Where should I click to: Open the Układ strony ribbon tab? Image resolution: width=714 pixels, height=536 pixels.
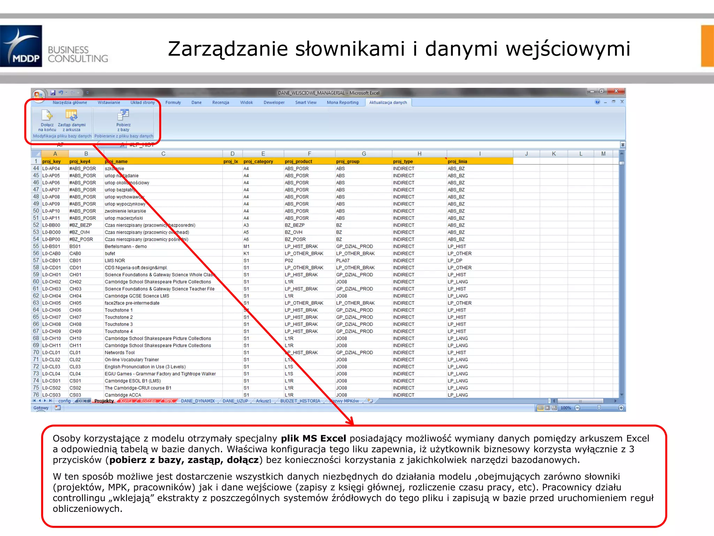pyautogui.click(x=143, y=102)
